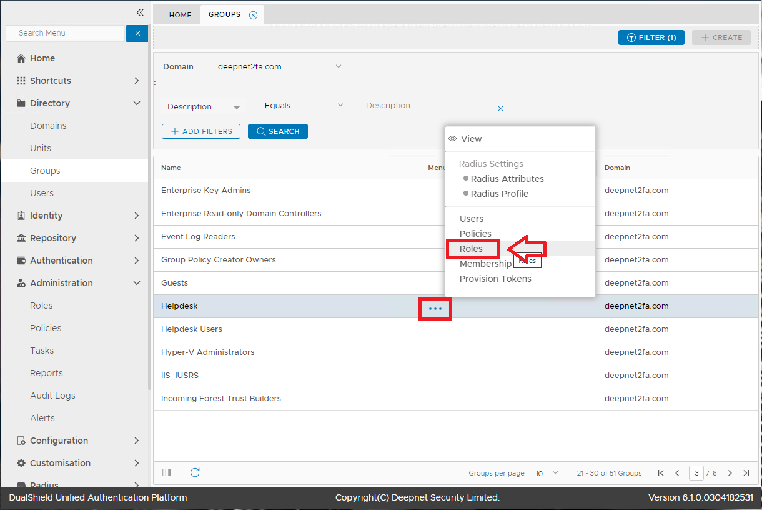Open the Equals operator dropdown
Viewport: 762px width, 510px height.
(x=304, y=106)
